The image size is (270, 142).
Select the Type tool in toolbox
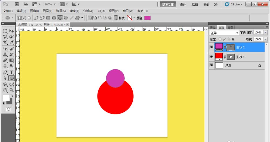click(x=12, y=72)
